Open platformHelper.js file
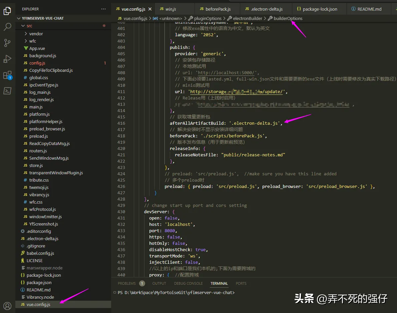This screenshot has width=397, height=313. click(x=63, y=121)
